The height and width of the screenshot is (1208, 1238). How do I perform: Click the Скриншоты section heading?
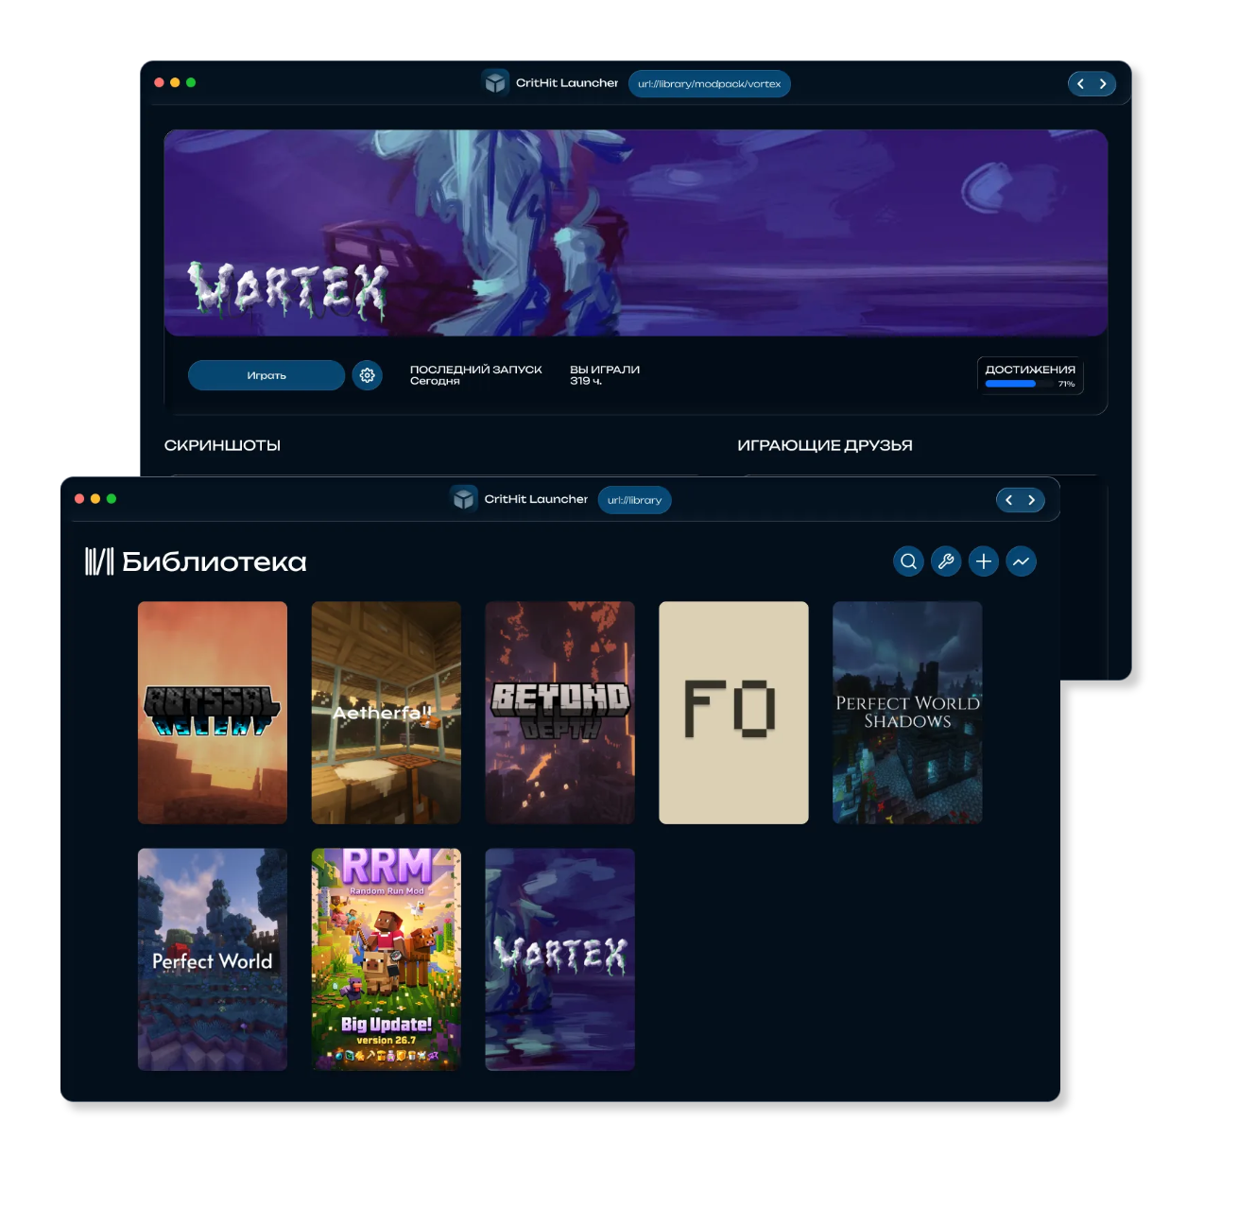pyautogui.click(x=223, y=445)
